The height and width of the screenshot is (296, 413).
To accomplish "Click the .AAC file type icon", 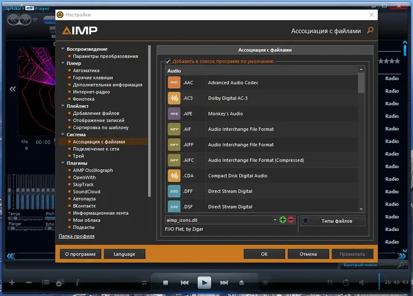I will [174, 83].
